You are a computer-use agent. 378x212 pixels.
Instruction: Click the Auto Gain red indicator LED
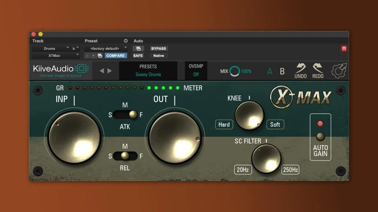320,124
